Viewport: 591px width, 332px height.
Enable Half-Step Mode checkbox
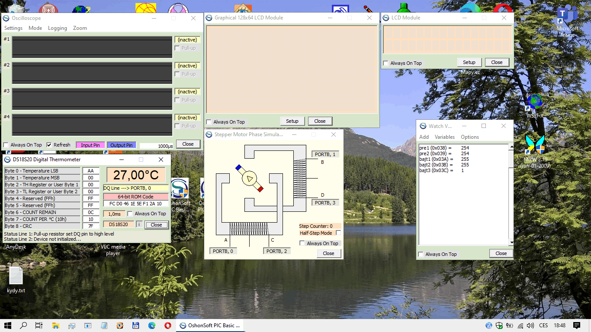click(338, 233)
